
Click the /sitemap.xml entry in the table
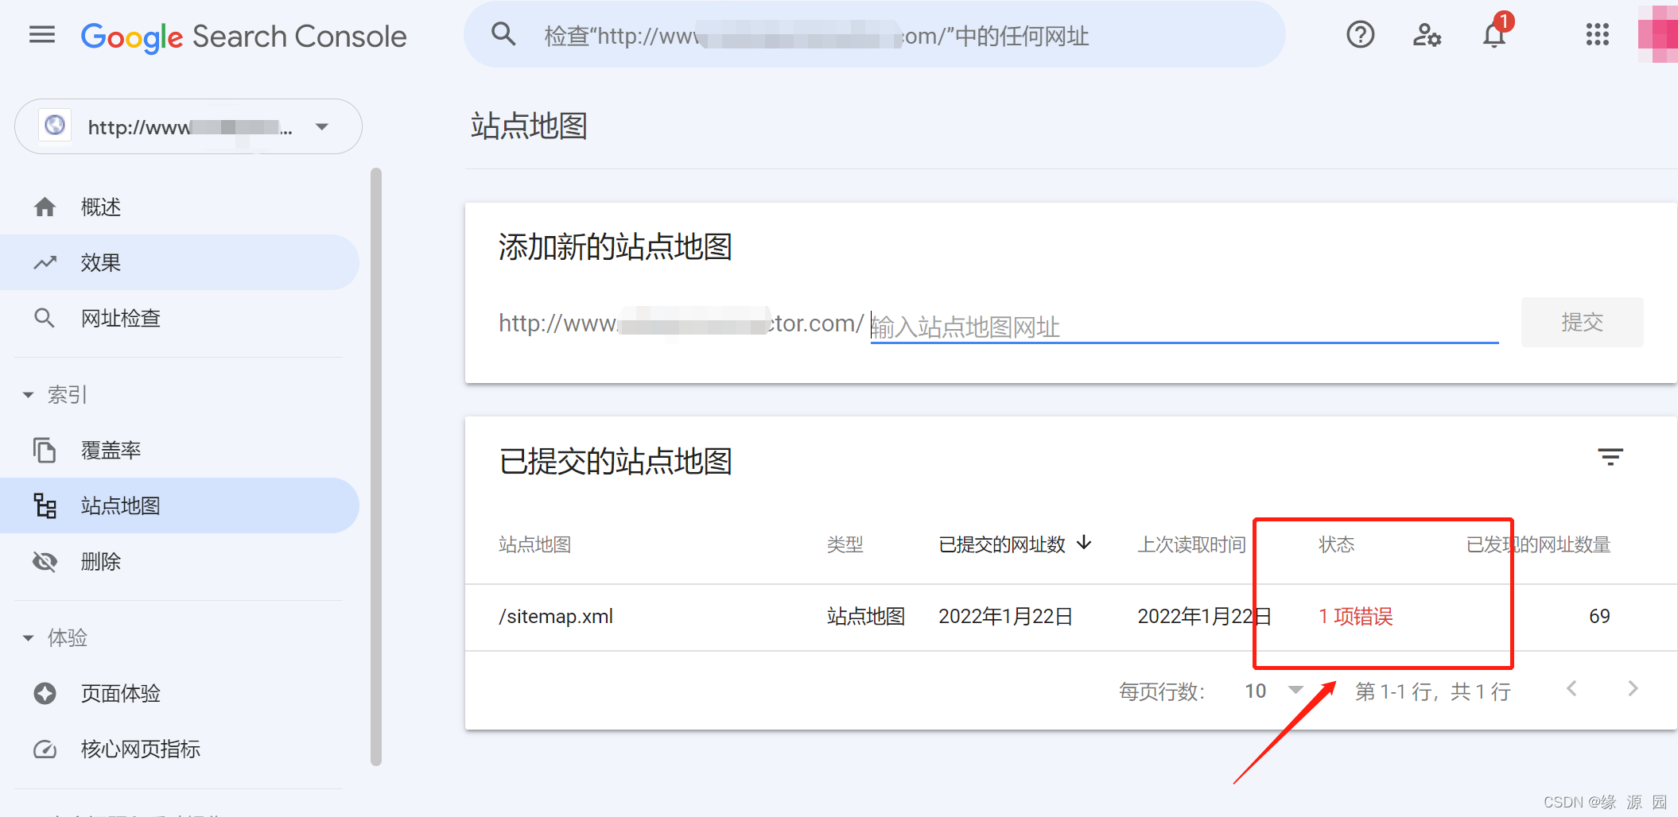click(x=555, y=616)
